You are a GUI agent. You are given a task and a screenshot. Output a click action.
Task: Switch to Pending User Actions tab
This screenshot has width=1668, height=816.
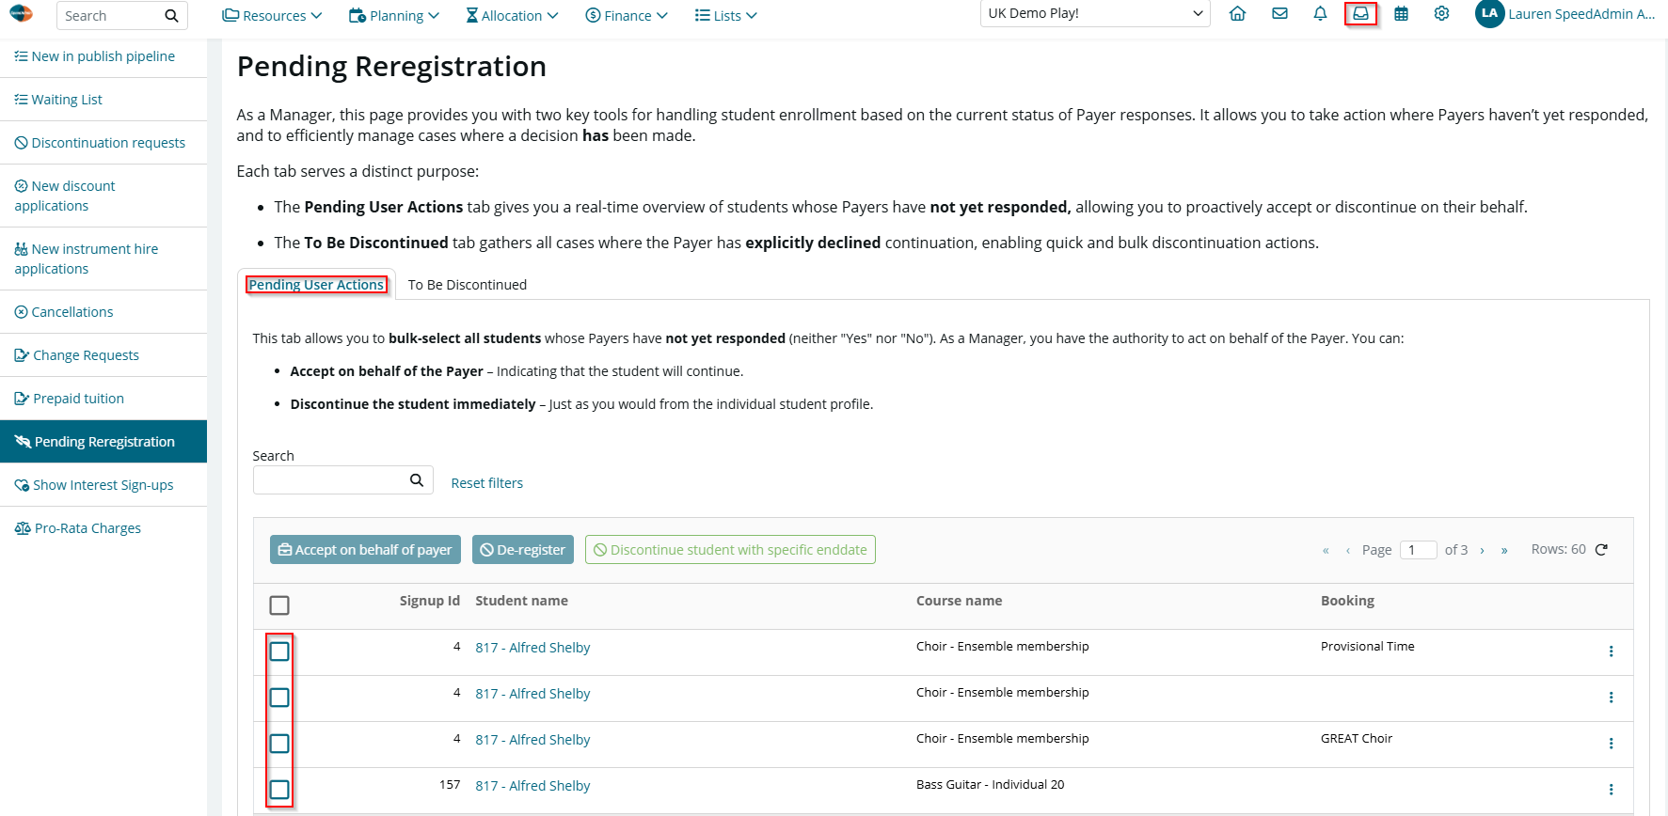[x=316, y=285]
